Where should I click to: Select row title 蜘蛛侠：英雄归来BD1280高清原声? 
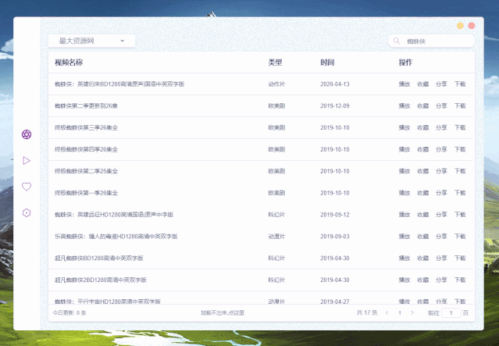click(119, 84)
